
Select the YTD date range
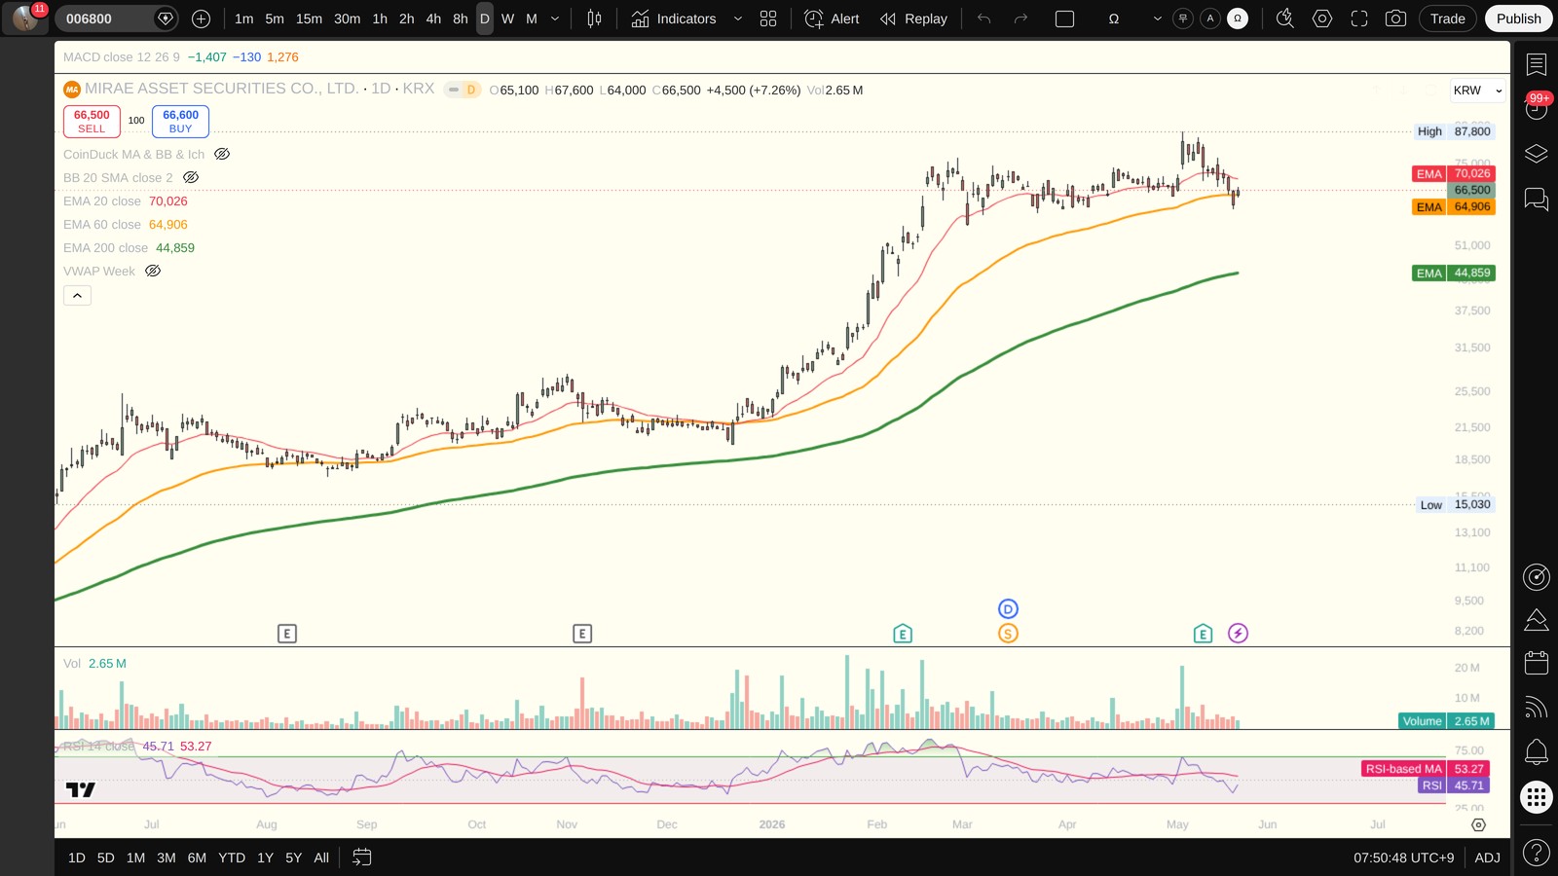click(232, 858)
